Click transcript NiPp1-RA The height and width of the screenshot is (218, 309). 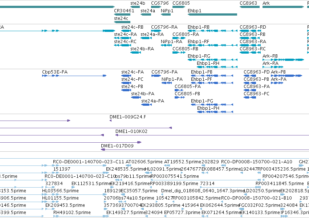point(166,45)
